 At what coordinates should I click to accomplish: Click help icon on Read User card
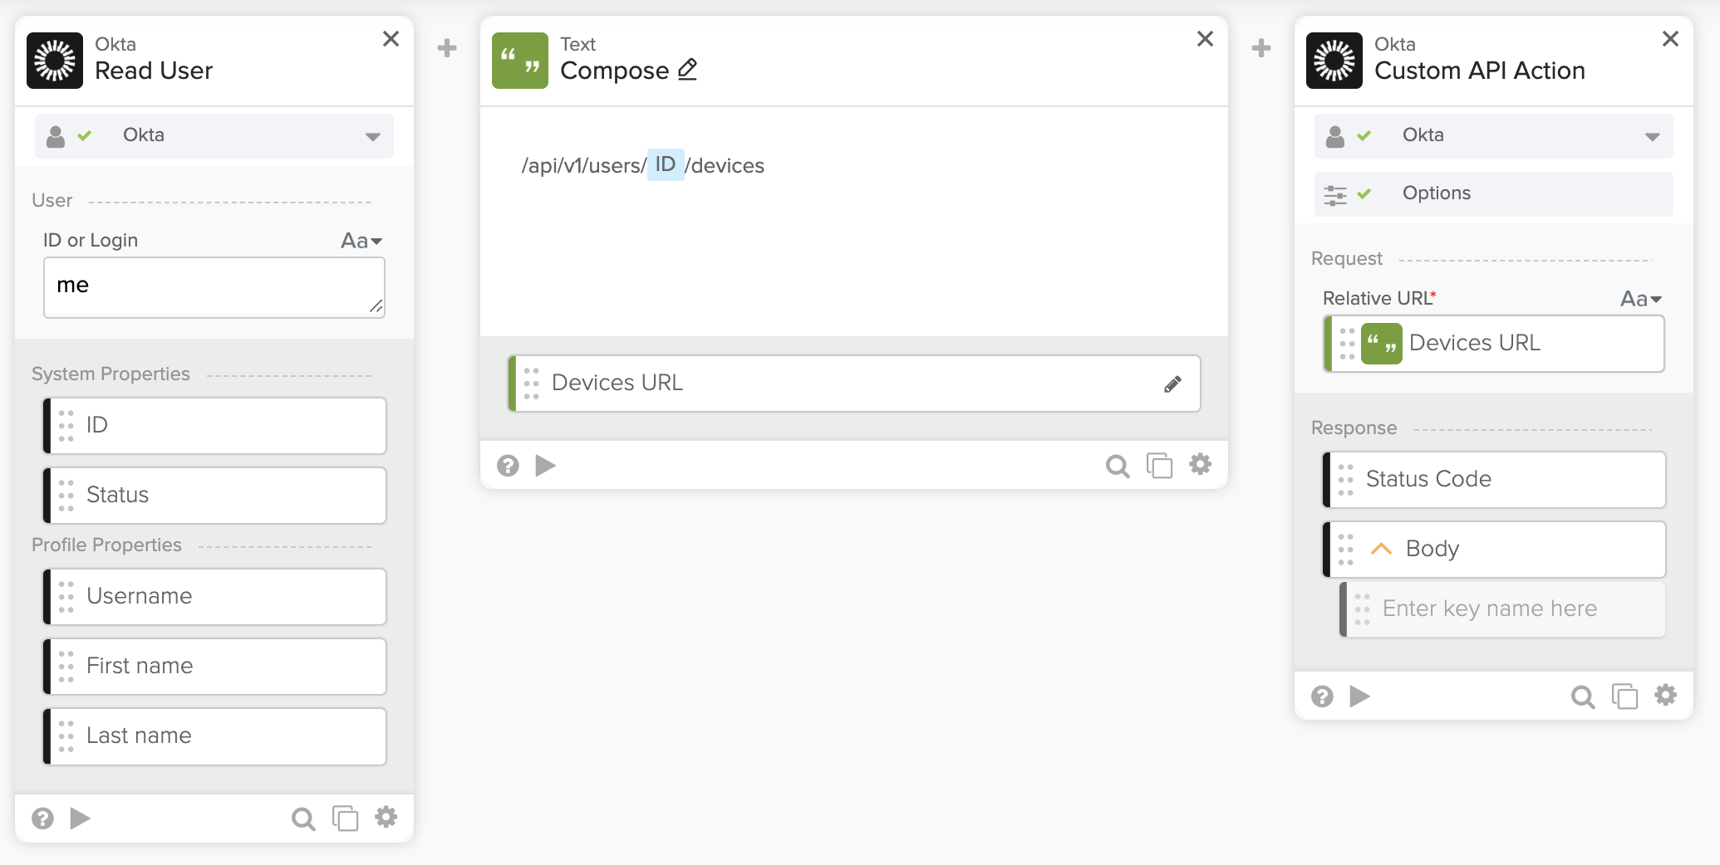point(42,819)
